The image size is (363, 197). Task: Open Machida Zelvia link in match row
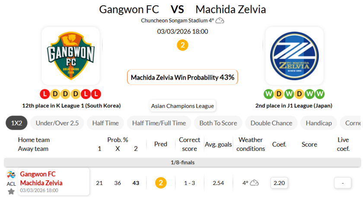(x=41, y=183)
